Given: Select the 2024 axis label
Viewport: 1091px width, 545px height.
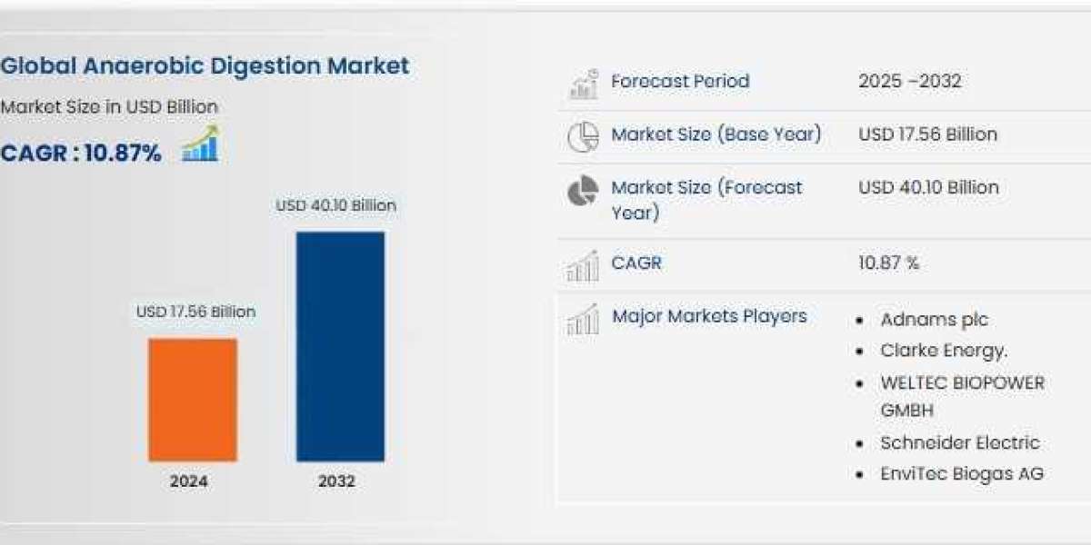Looking at the screenshot, I should point(188,481).
